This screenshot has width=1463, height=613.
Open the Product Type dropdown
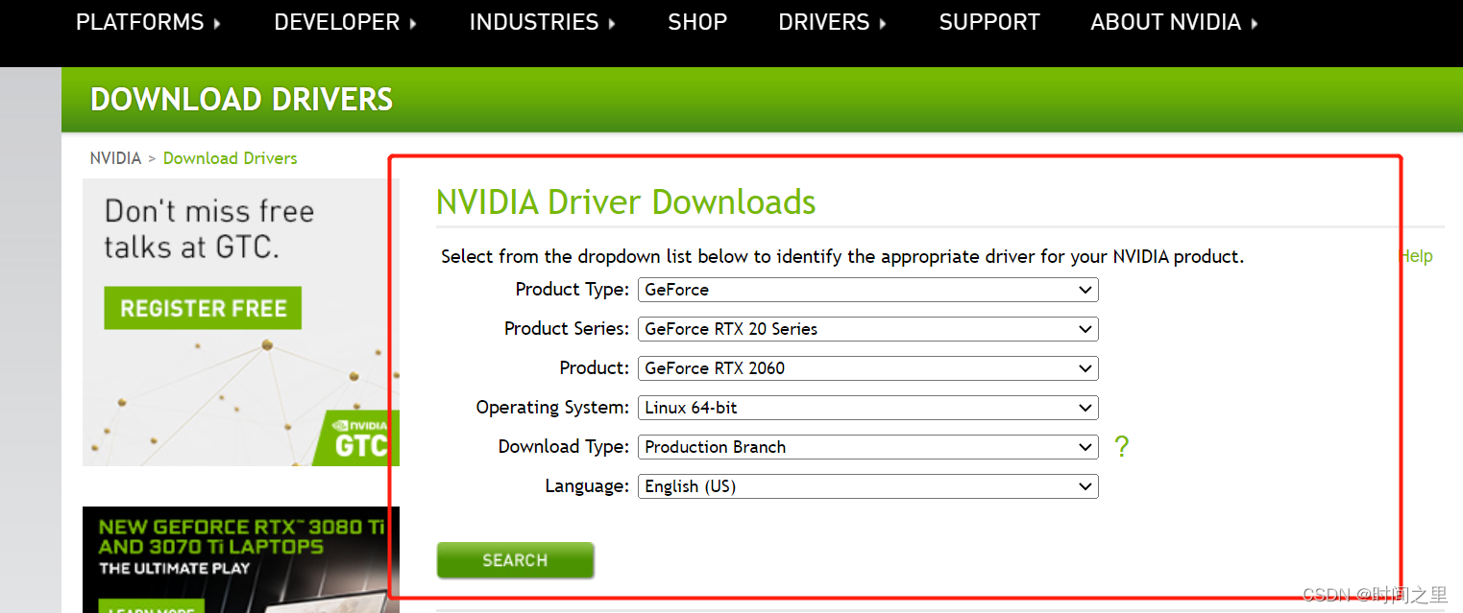pyautogui.click(x=867, y=290)
